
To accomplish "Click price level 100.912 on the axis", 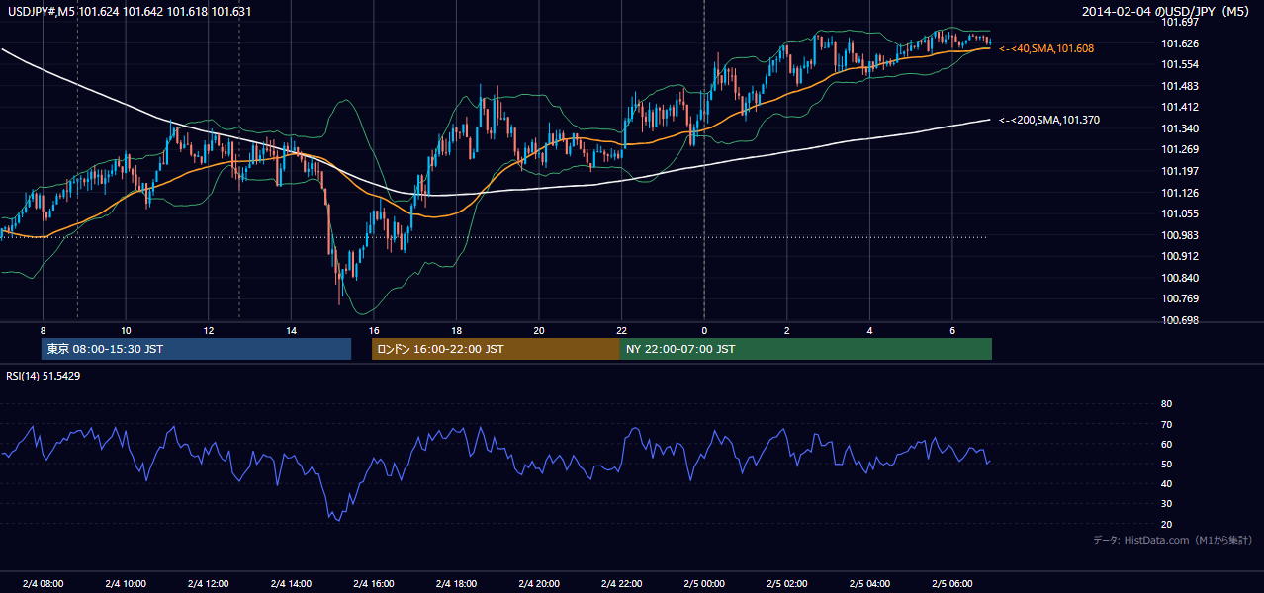I will [1180, 256].
